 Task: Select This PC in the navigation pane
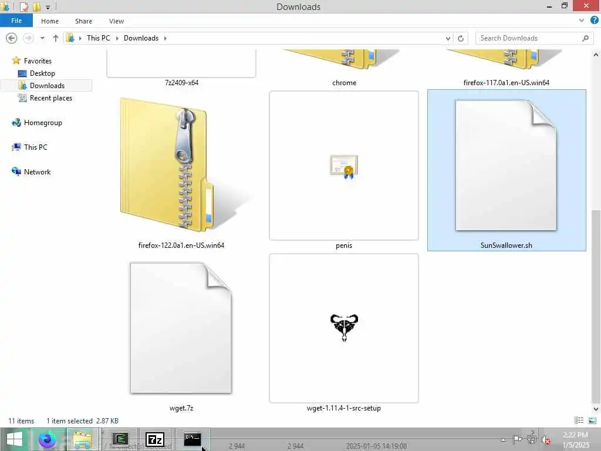[x=35, y=147]
